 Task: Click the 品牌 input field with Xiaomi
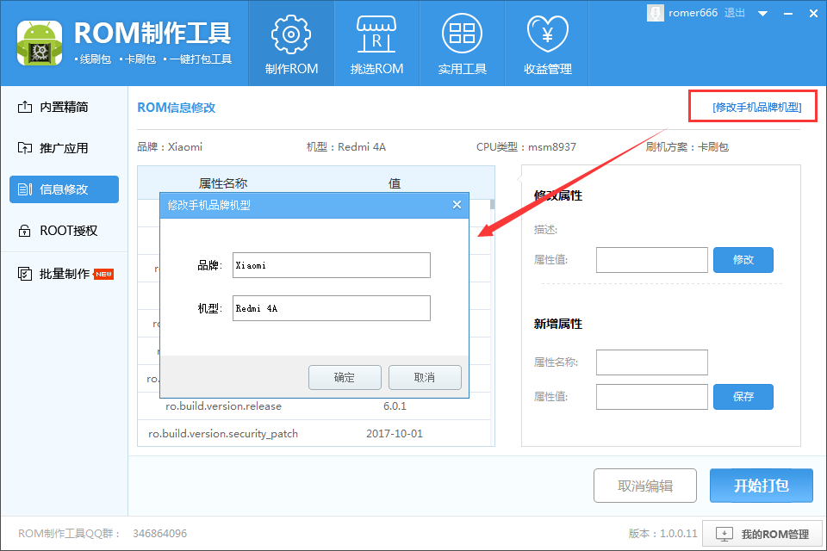(331, 265)
